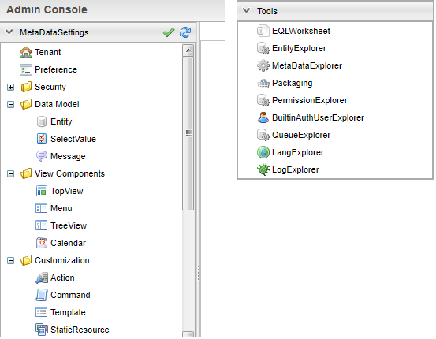Image resolution: width=436 pixels, height=339 pixels.
Task: Click the scroll-up arrow of the tree scrollbar
Action: [188, 50]
